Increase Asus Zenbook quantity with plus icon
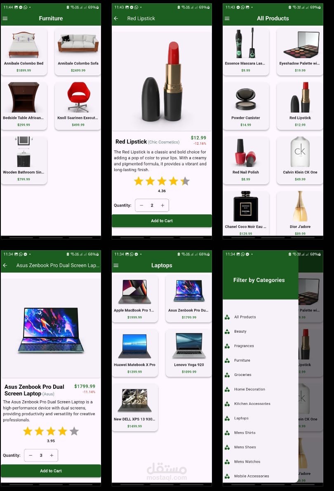This screenshot has height=491, width=334. (x=52, y=455)
